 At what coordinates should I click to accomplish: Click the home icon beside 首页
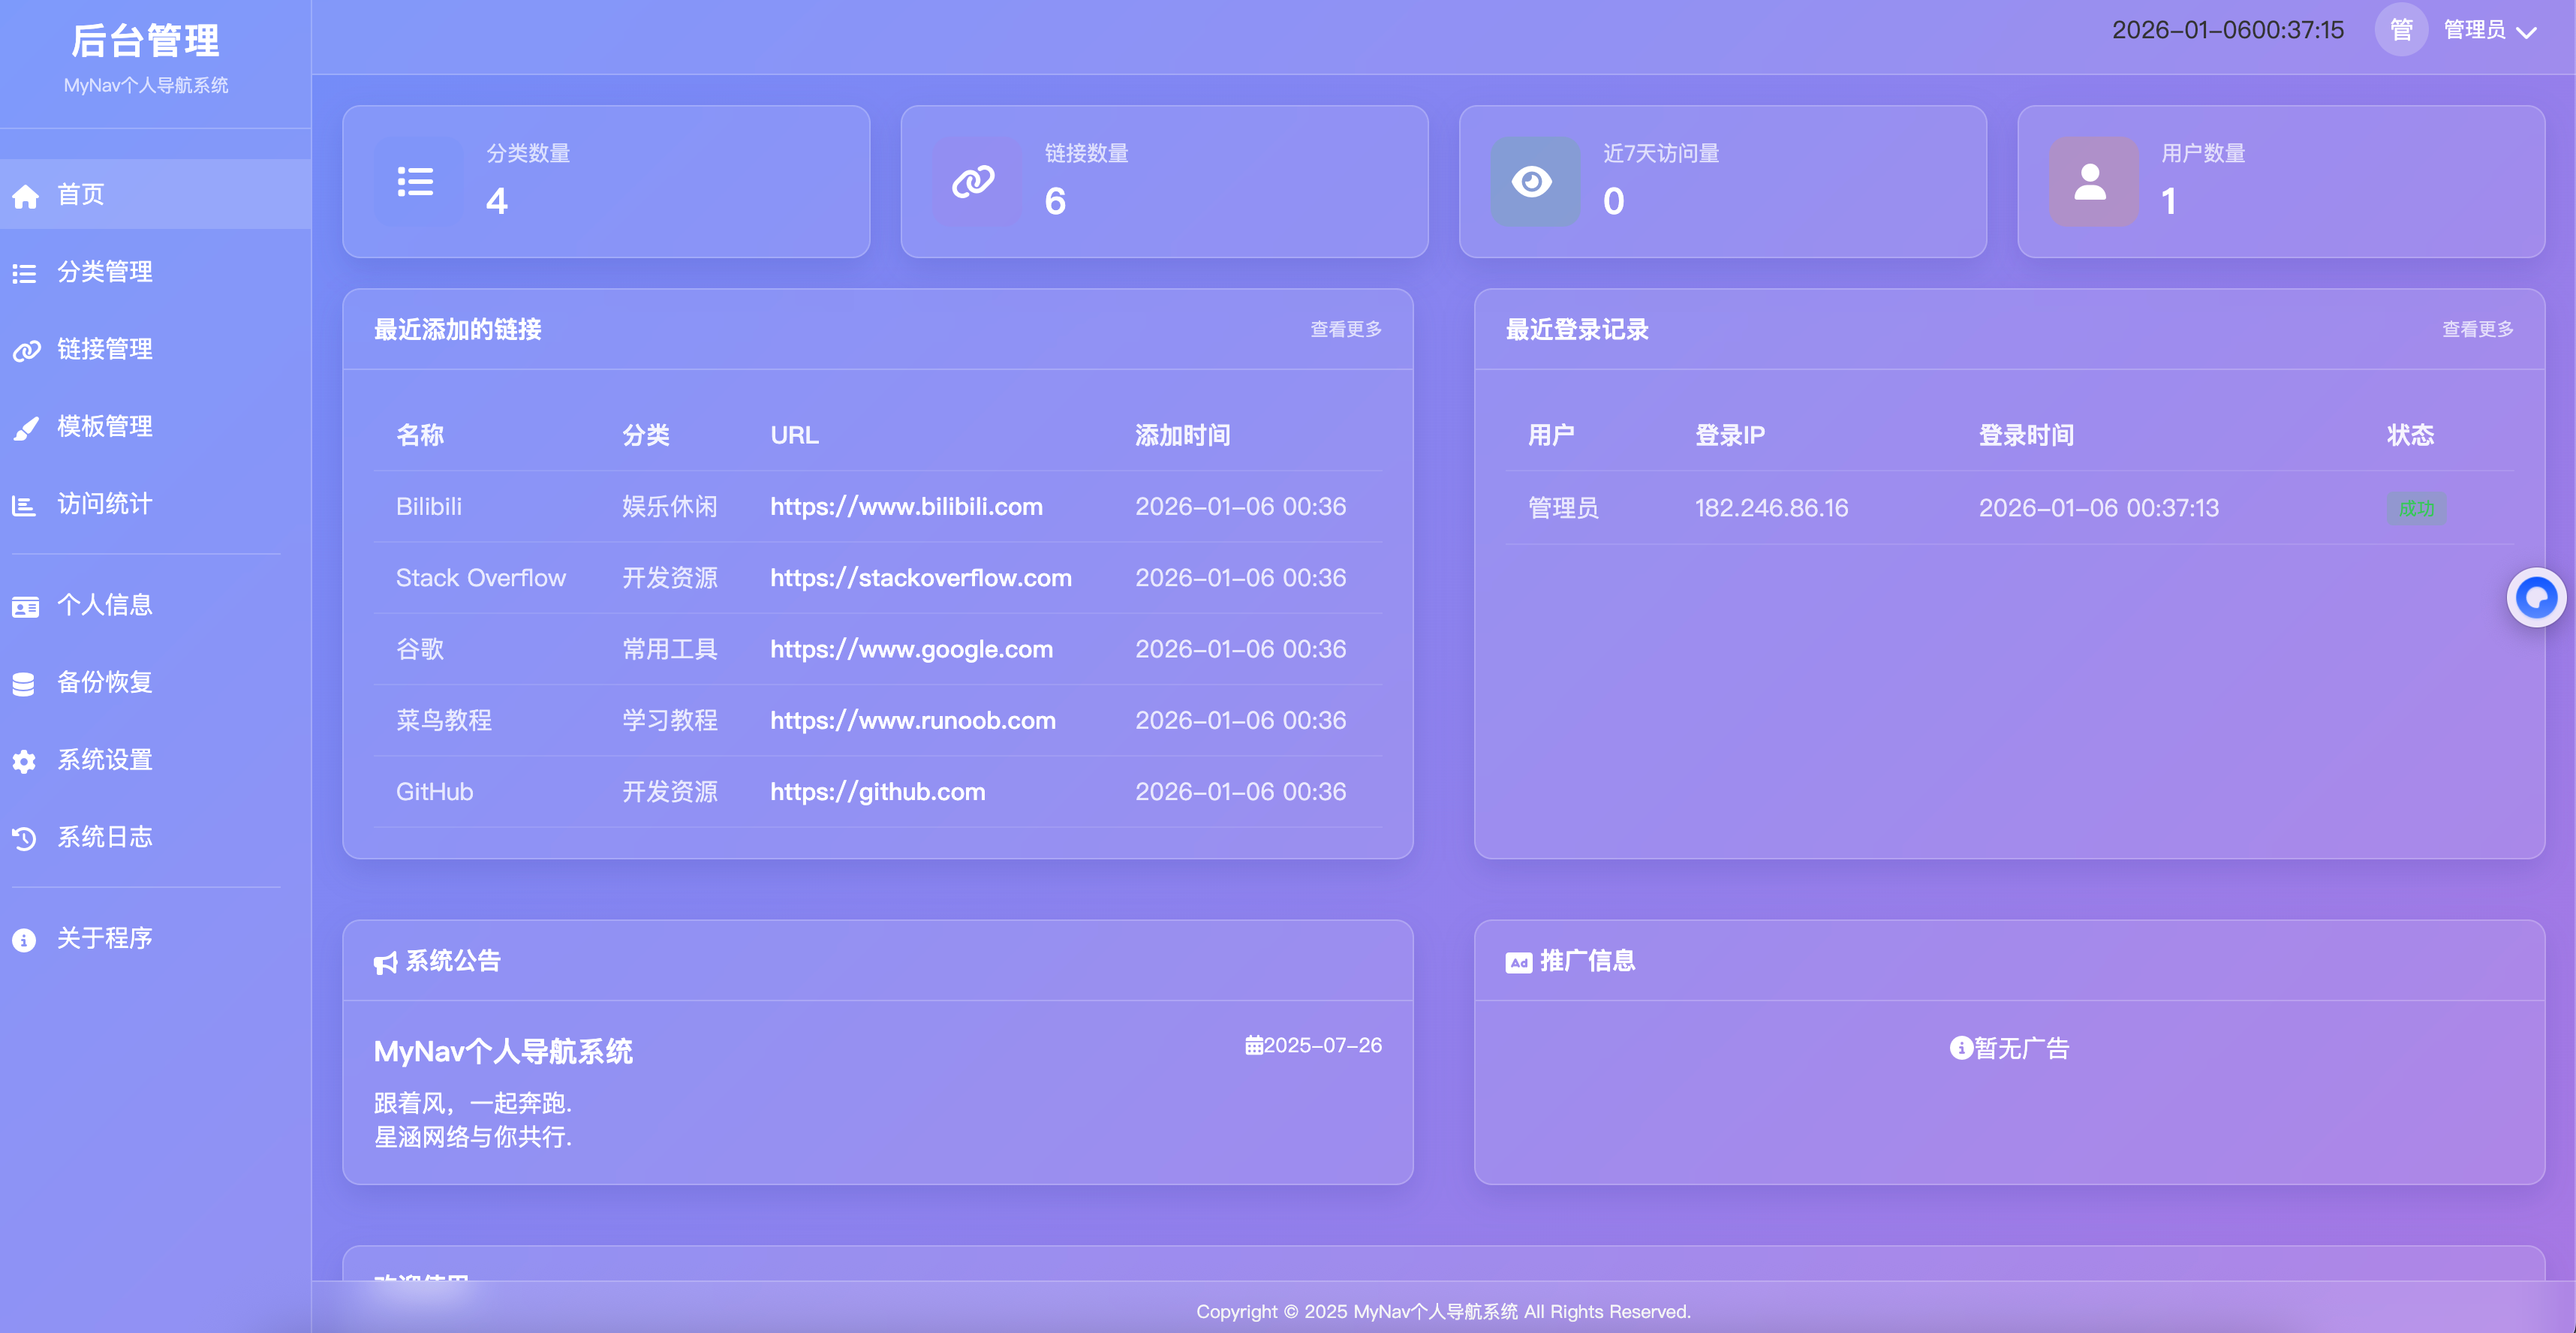25,196
